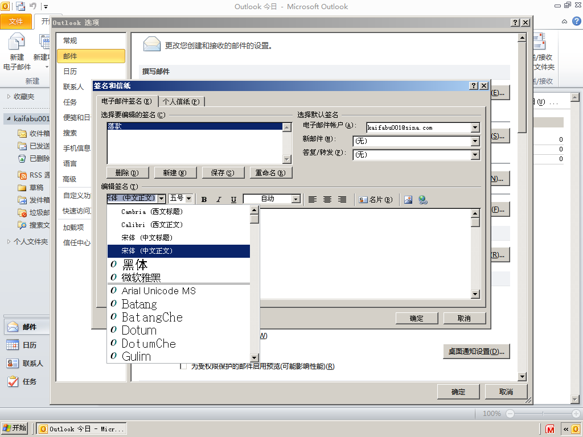Open font size 五号 dropdown
The height and width of the screenshot is (437, 583).
tap(188, 199)
